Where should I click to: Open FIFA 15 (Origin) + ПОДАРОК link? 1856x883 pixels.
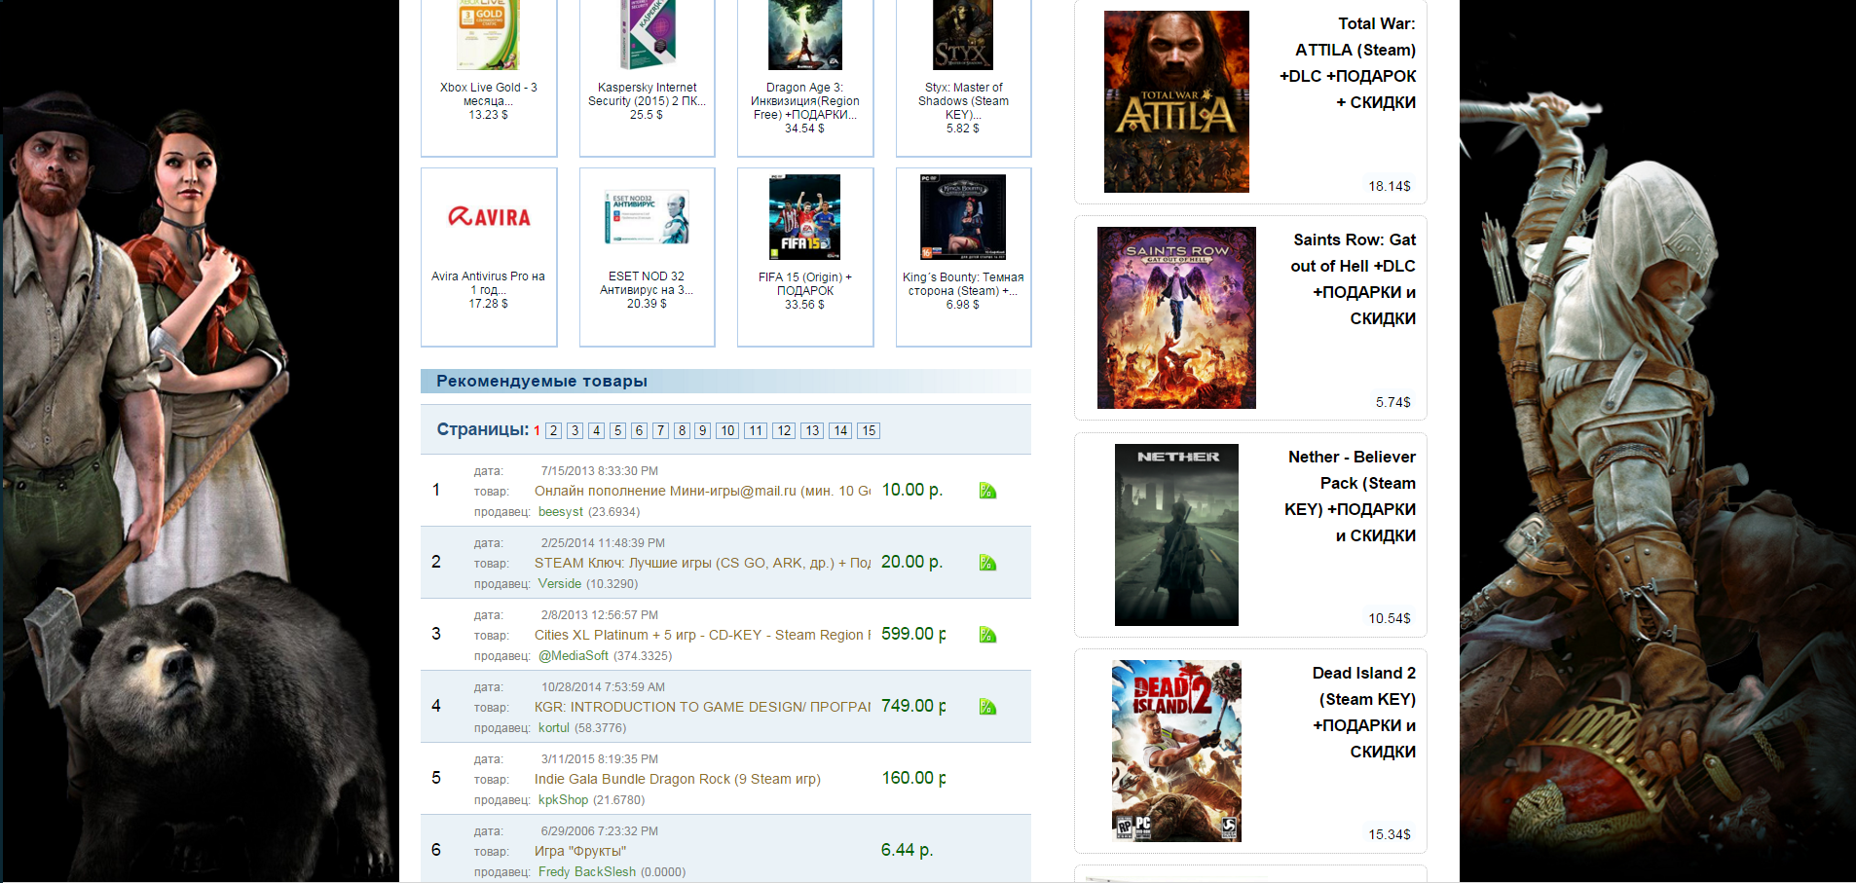[805, 284]
